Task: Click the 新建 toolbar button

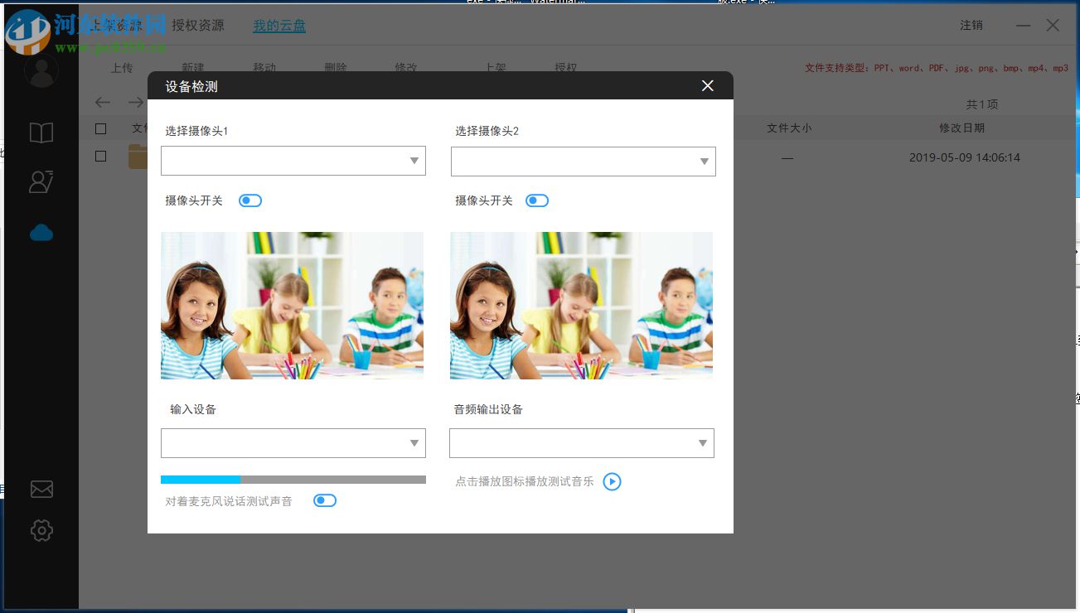Action: point(193,68)
